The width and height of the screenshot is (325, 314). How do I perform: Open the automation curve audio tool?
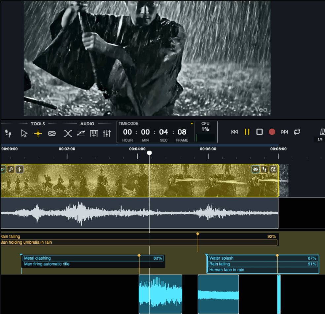81,133
